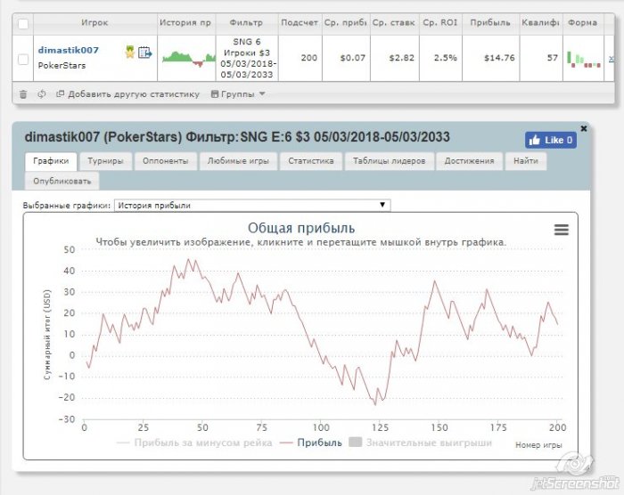This screenshot has height=495, width=624.
Task: Switch to the Опубликовать tab
Action: point(62,182)
